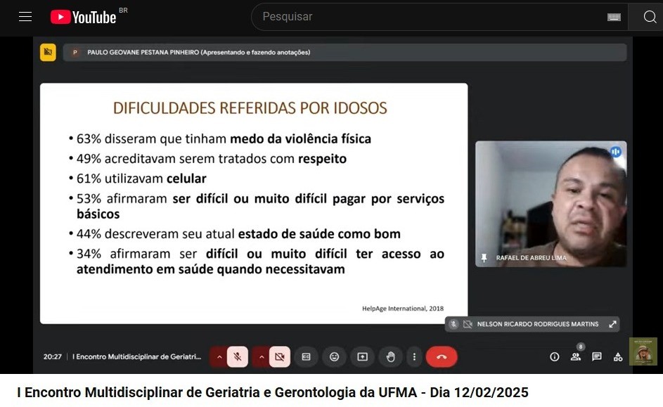This screenshot has height=407, width=663.
Task: Click the on-screen keyboard icon in the search bar
Action: tap(614, 16)
